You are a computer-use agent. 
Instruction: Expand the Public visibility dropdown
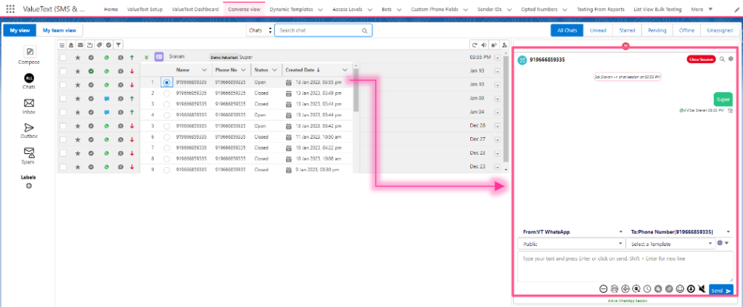point(570,244)
